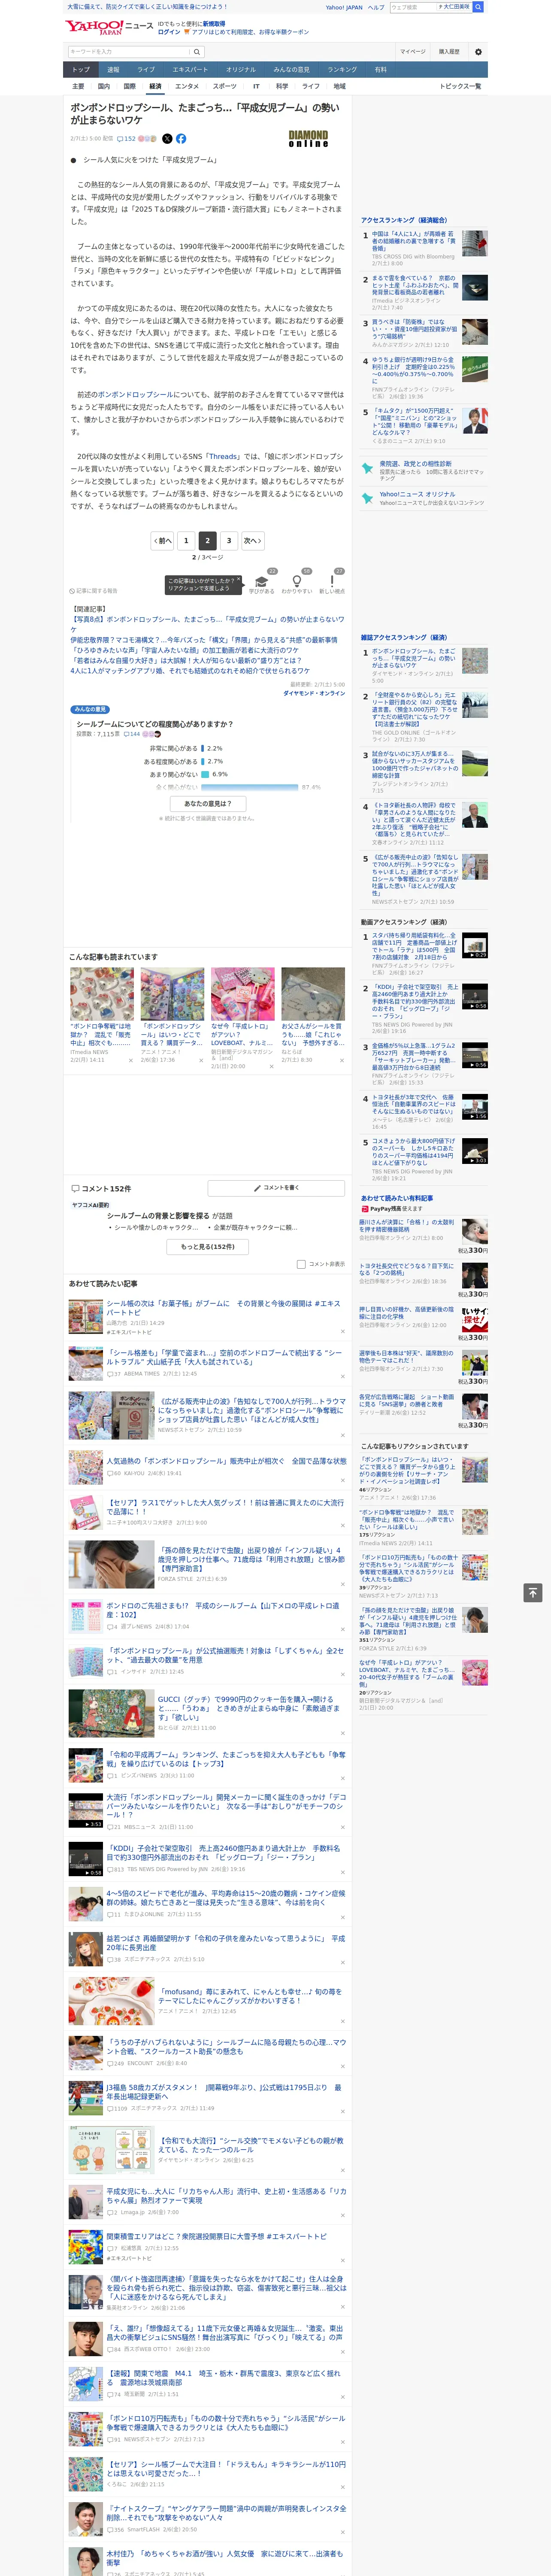Click the 新しい視点 exclamation reaction
551x2576 pixels.
[x=332, y=583]
